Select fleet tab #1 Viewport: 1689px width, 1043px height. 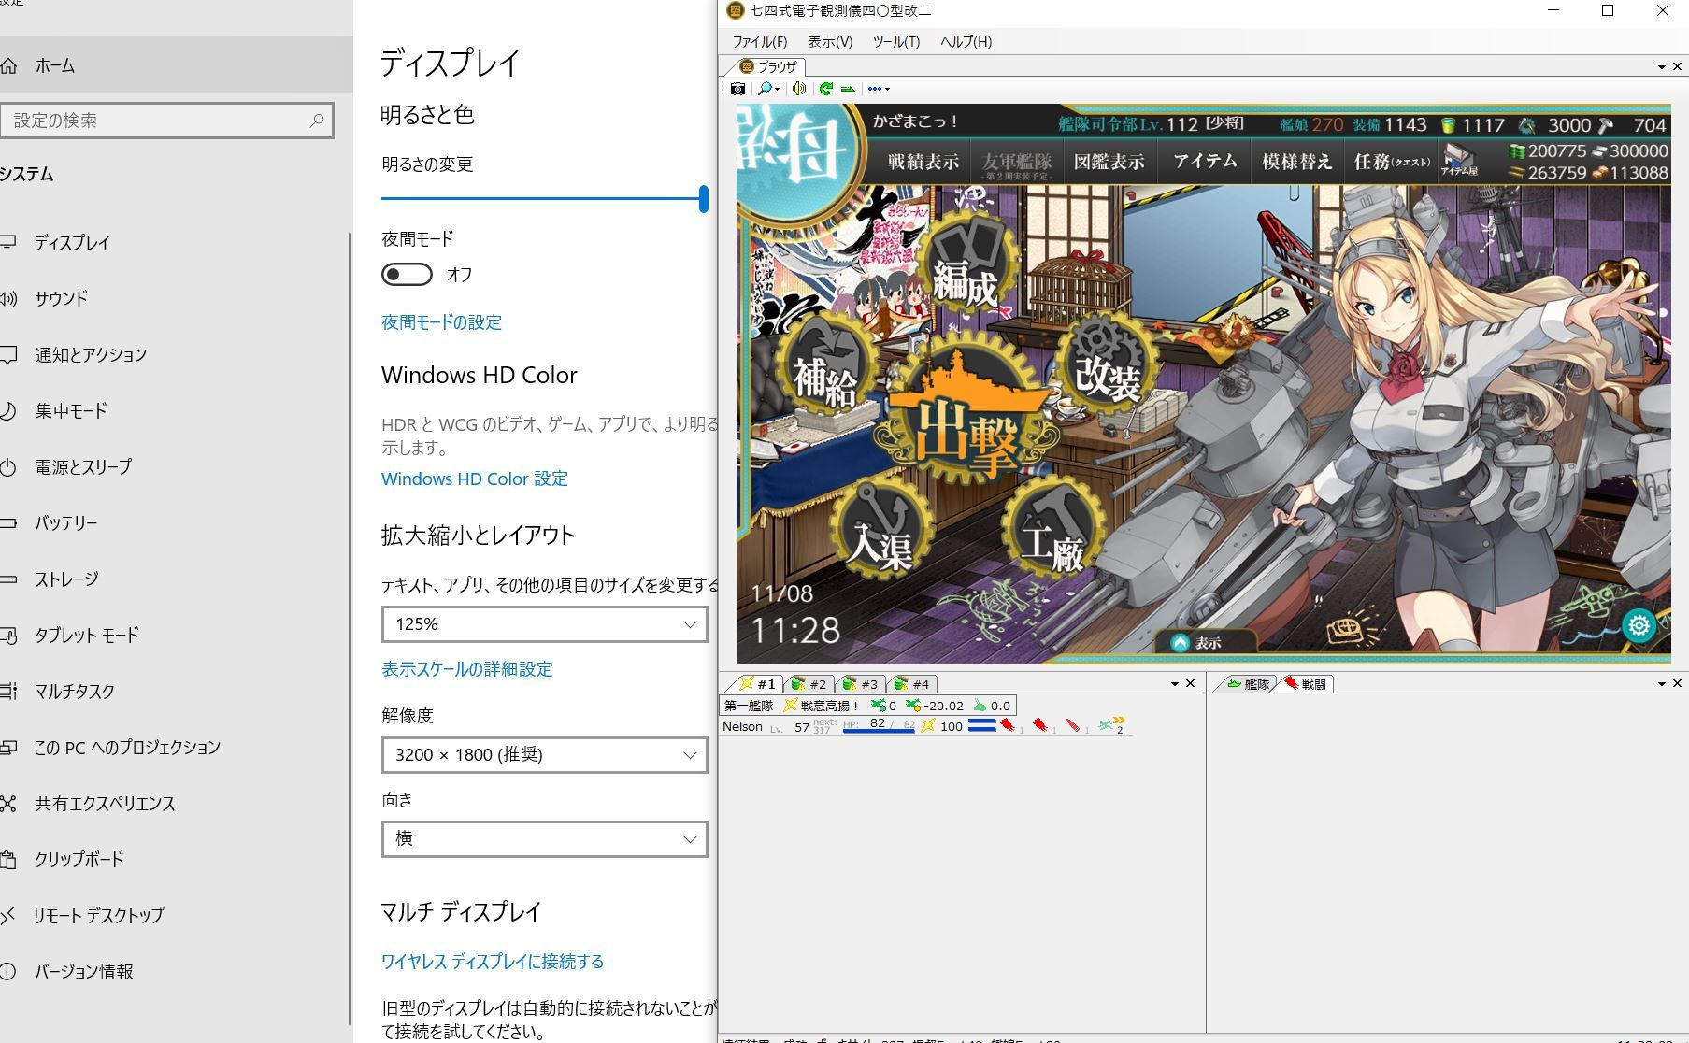tap(757, 684)
